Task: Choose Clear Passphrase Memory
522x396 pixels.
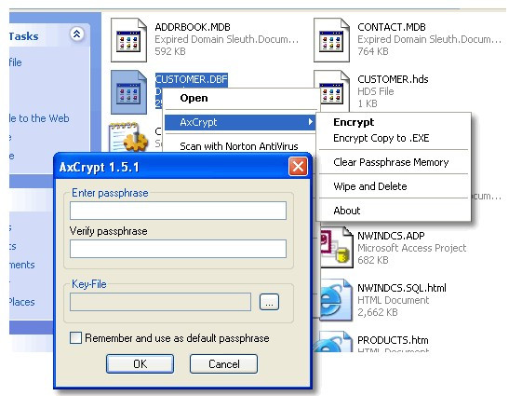Action: tap(391, 162)
